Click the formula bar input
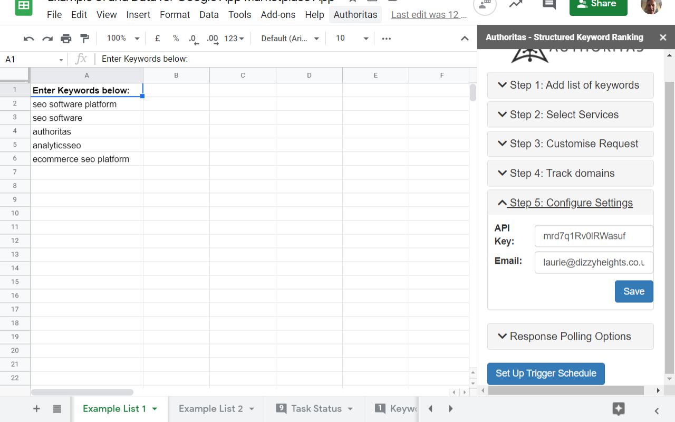 [x=285, y=59]
